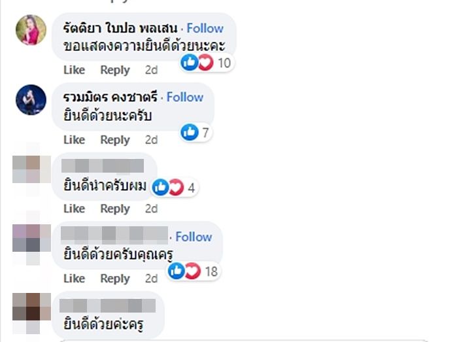Follow รวมมิตร คงชาตรี

pyautogui.click(x=185, y=97)
